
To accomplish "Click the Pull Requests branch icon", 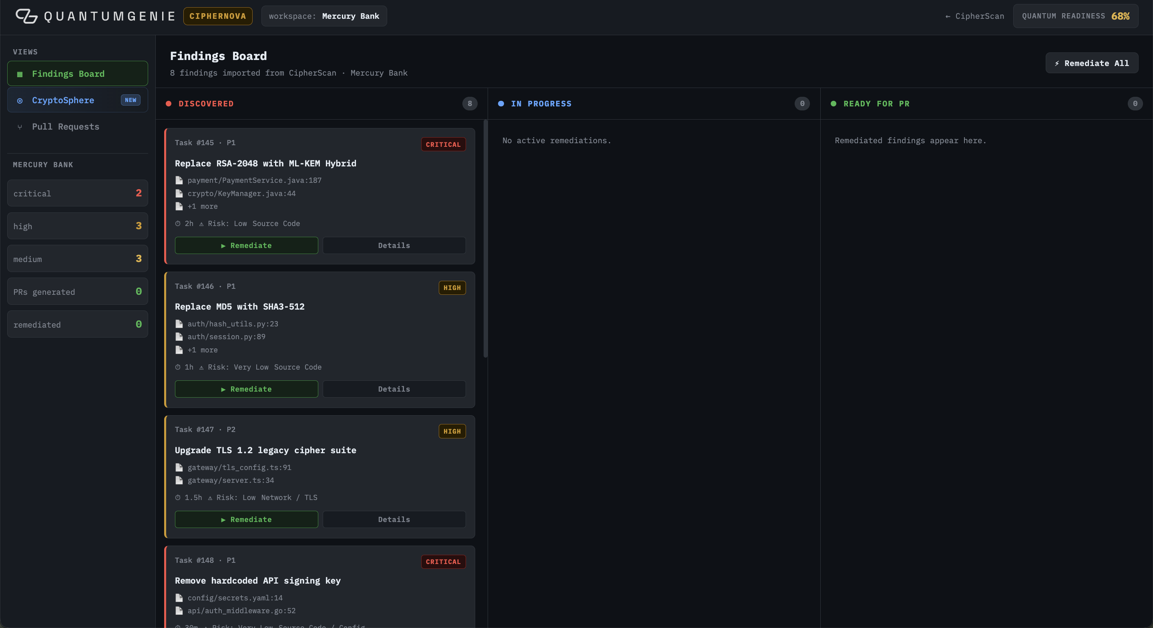I will pos(20,127).
